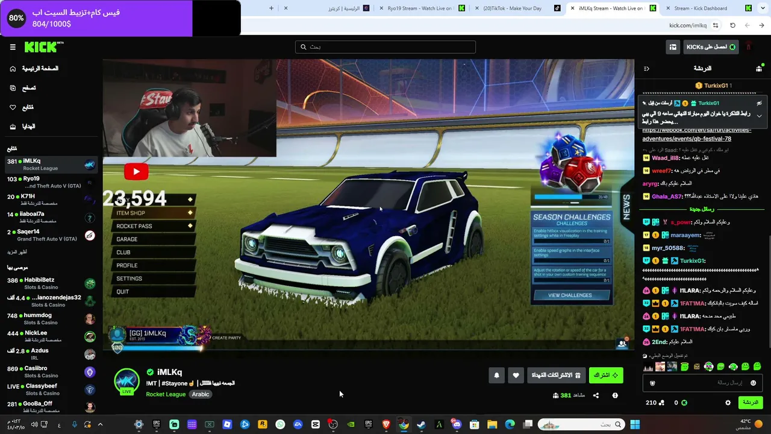Click the gift subscriptions button

click(x=555, y=375)
